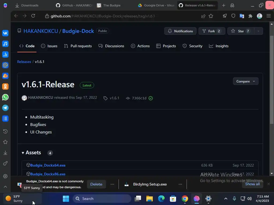274x205 pixels.
Task: Open bookmarks star in sidebar
Action: click(x=5, y=142)
